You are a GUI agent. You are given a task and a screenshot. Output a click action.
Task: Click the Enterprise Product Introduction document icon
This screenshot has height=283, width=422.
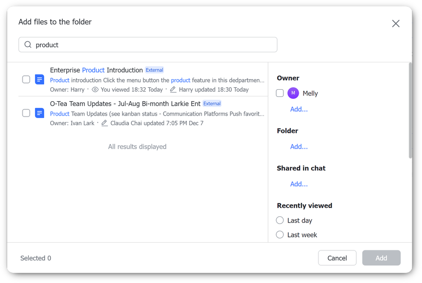click(40, 80)
